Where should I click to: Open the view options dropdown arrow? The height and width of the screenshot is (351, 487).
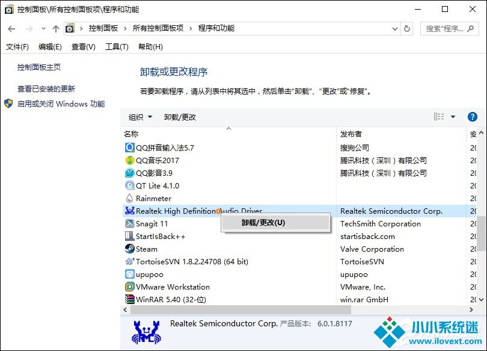coord(453,117)
